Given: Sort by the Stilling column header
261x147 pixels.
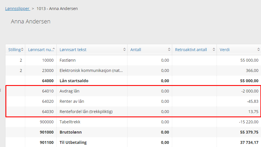Looking at the screenshot, I should coord(15,50).
